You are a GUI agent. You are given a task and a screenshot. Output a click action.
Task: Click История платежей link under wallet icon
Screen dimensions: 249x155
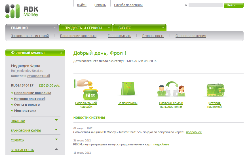[x=214, y=105]
